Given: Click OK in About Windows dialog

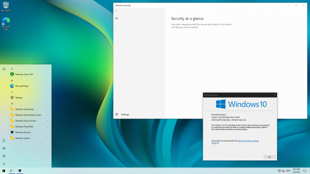Looking at the screenshot, I should click(269, 157).
